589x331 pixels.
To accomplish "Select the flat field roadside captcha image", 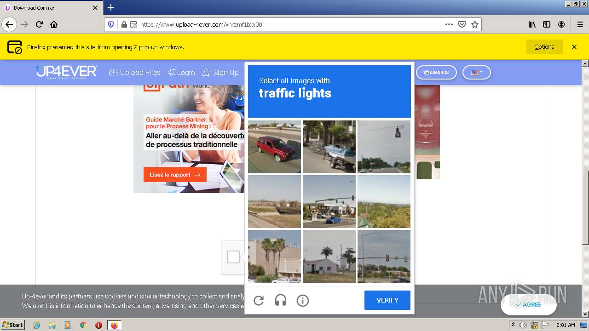I will pos(274,201).
